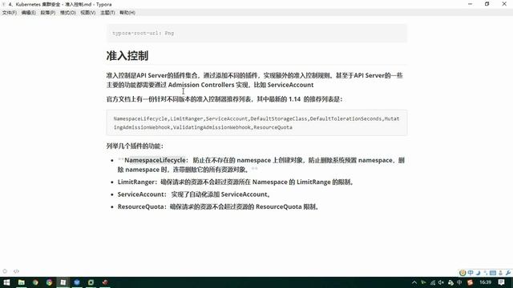Open the green square app on taskbar
This screenshot has height=288, width=513.
(x=91, y=282)
